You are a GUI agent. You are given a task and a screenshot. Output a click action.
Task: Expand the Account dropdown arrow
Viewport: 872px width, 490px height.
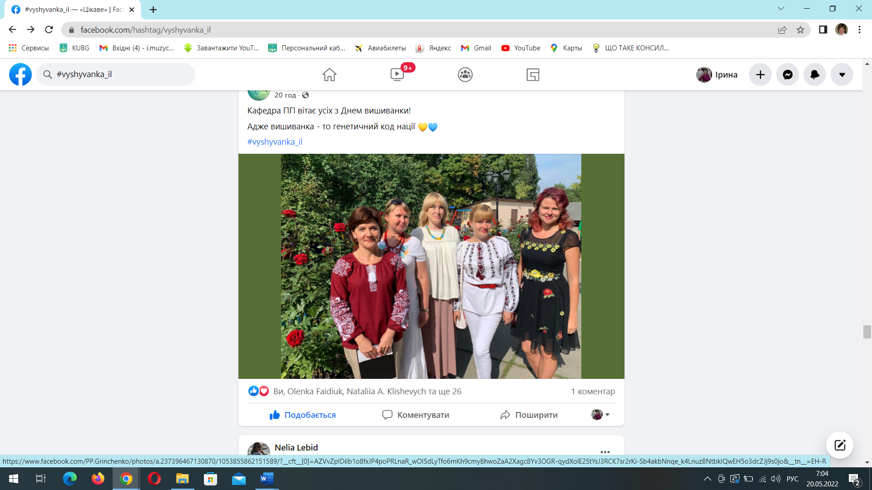pyautogui.click(x=842, y=74)
